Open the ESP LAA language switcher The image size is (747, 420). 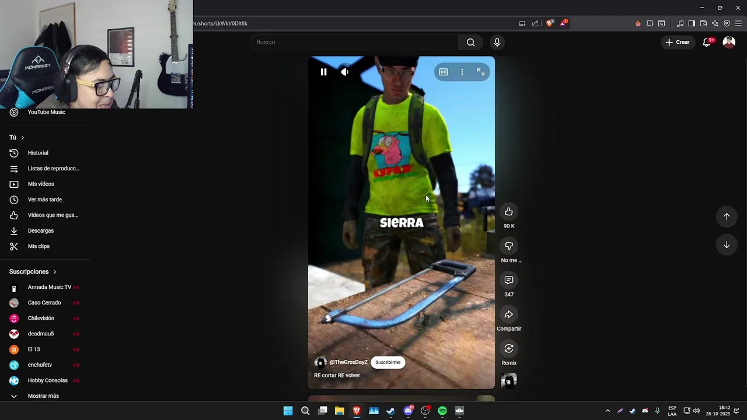(672, 411)
